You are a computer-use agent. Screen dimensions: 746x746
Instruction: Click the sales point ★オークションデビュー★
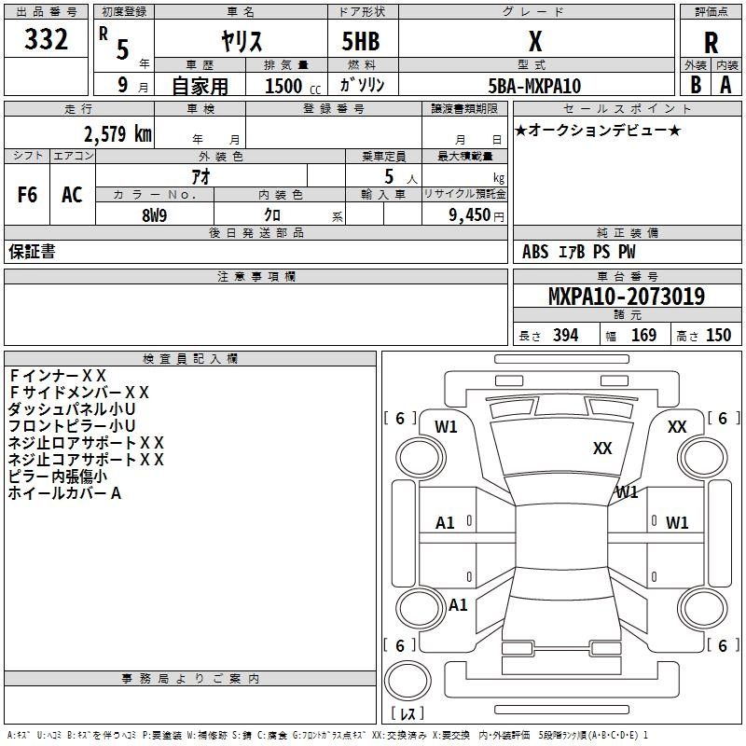(x=598, y=130)
